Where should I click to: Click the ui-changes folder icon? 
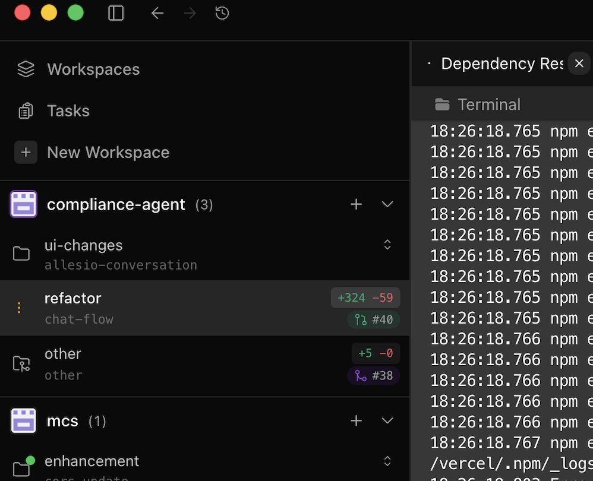pyautogui.click(x=21, y=254)
